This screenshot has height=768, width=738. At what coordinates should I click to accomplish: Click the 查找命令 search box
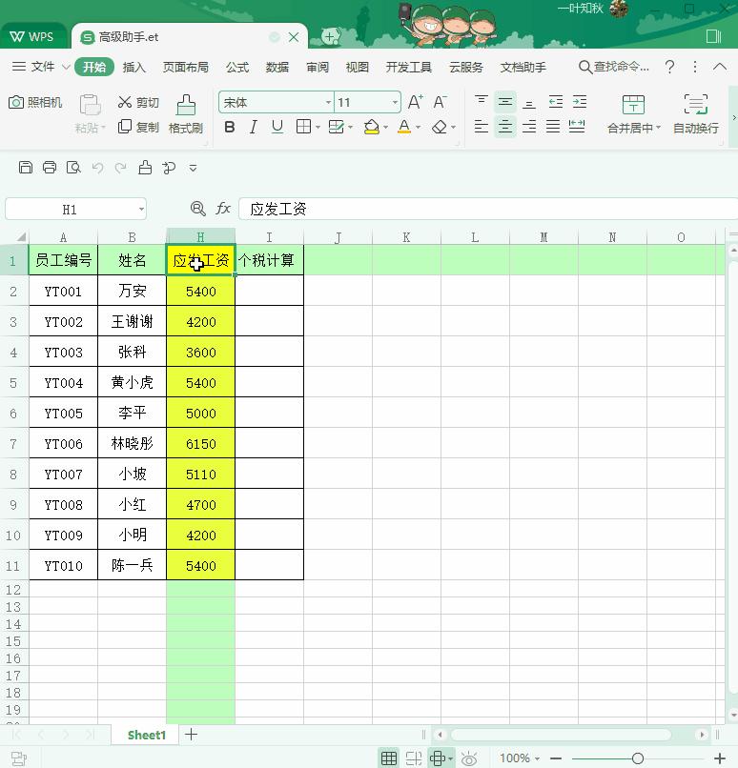coord(614,67)
